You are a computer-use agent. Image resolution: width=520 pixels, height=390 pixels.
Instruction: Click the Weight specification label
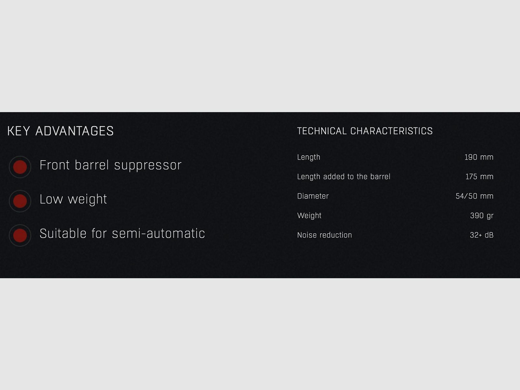(309, 215)
